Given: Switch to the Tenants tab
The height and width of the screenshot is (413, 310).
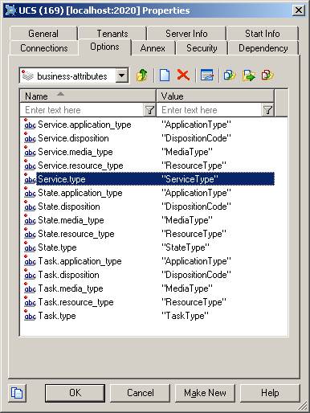Looking at the screenshot, I should pyautogui.click(x=112, y=34).
